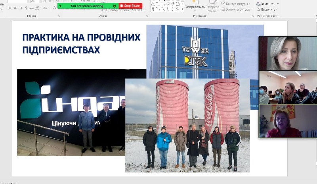317x184 pixels.
Task: Toggle underline formatting (Ч)
Action: (x=21, y=8)
